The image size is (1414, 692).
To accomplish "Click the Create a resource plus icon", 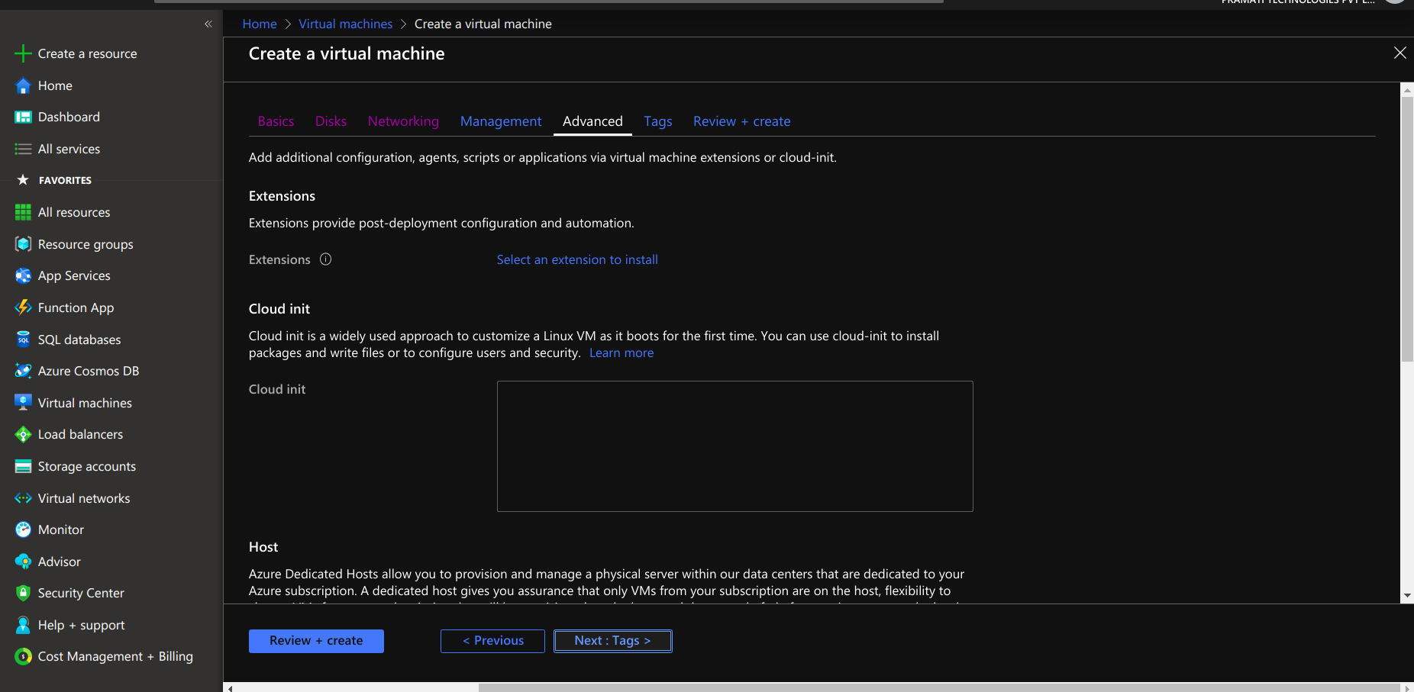I will tap(23, 53).
